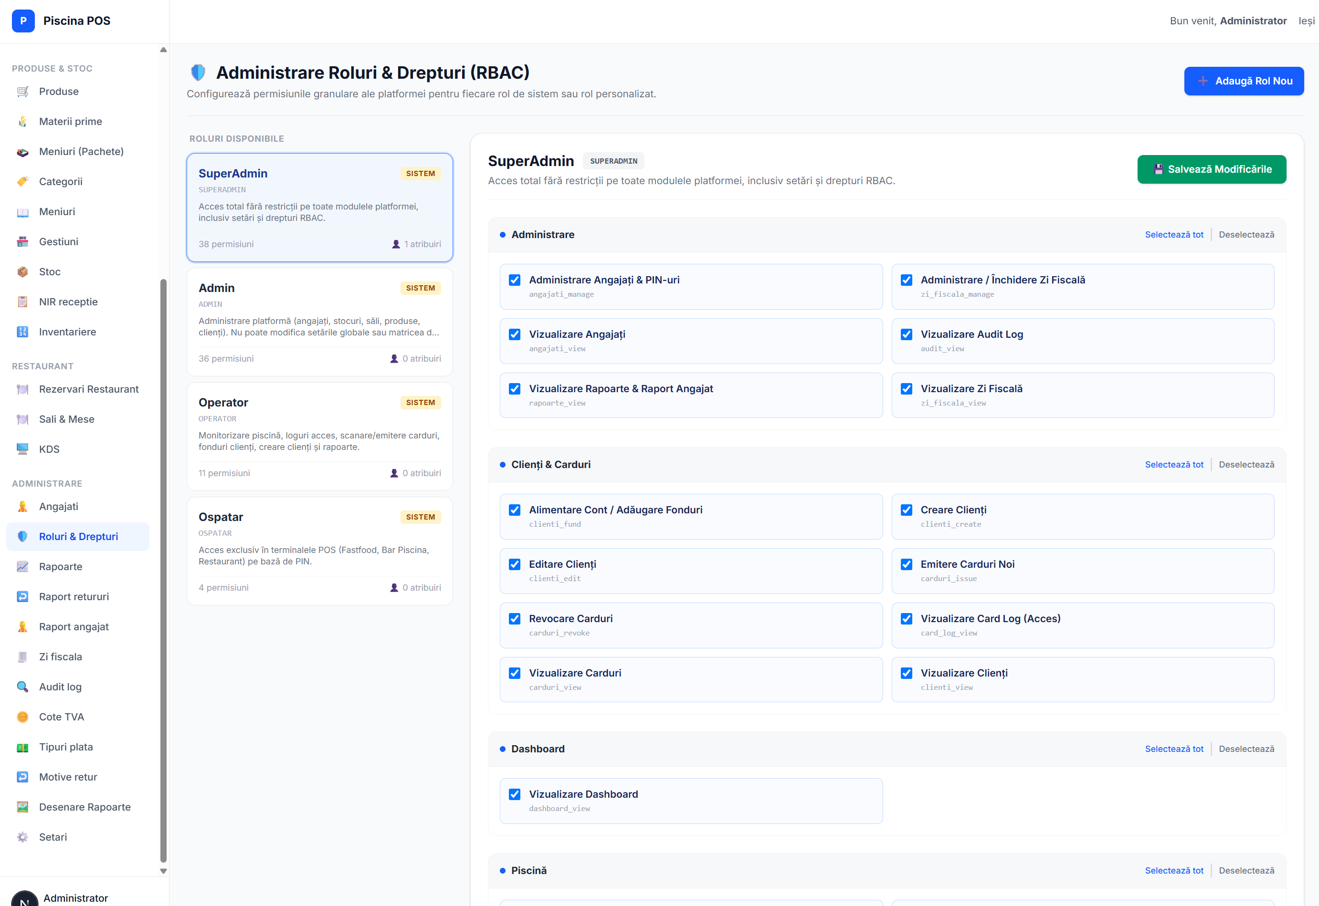Click the Ieși logout link
The height and width of the screenshot is (906, 1319).
point(1307,21)
